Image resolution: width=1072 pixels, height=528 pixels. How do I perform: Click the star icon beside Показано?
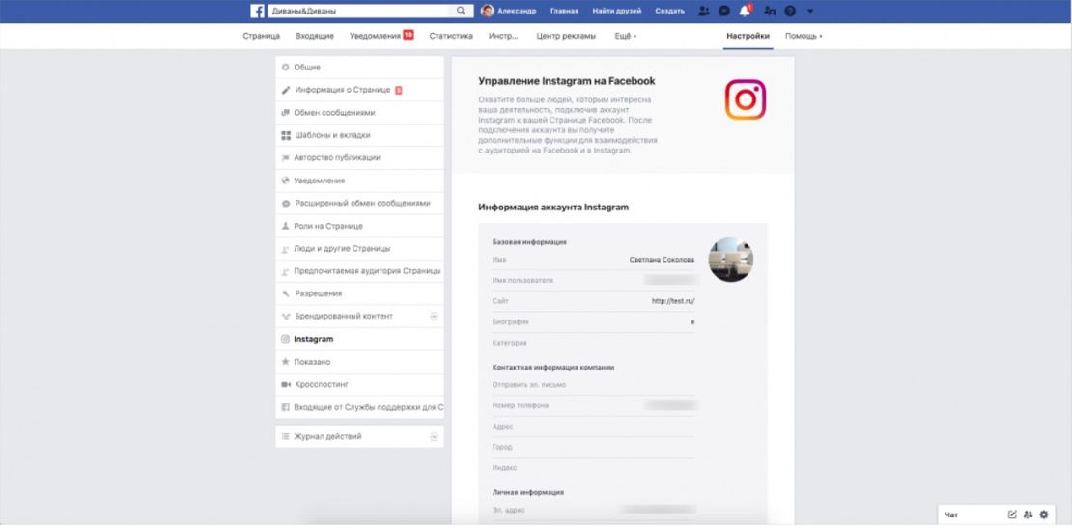[286, 362]
